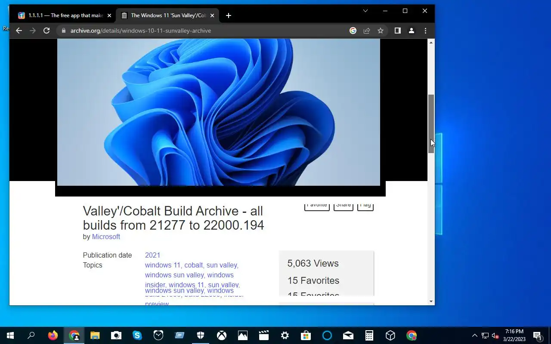The image size is (551, 344).
Task: Open the Chrome profile menu
Action: (x=412, y=31)
